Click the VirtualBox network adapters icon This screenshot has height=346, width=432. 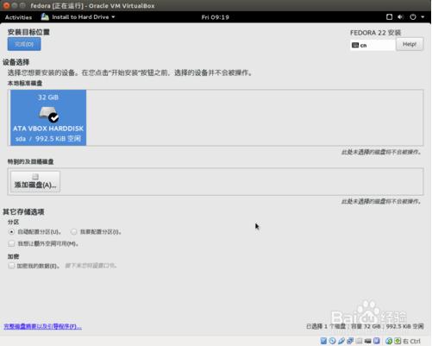350,341
